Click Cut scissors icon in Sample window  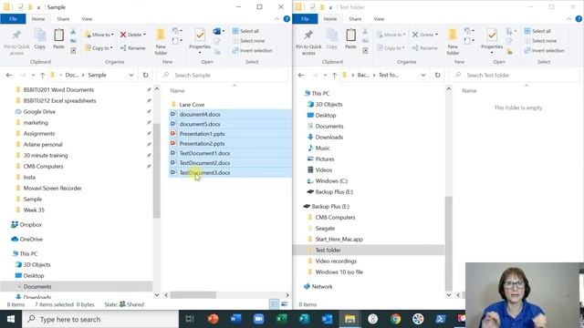[x=73, y=32]
